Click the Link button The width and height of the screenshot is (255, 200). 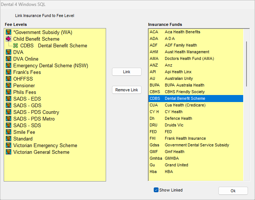coord(127,72)
